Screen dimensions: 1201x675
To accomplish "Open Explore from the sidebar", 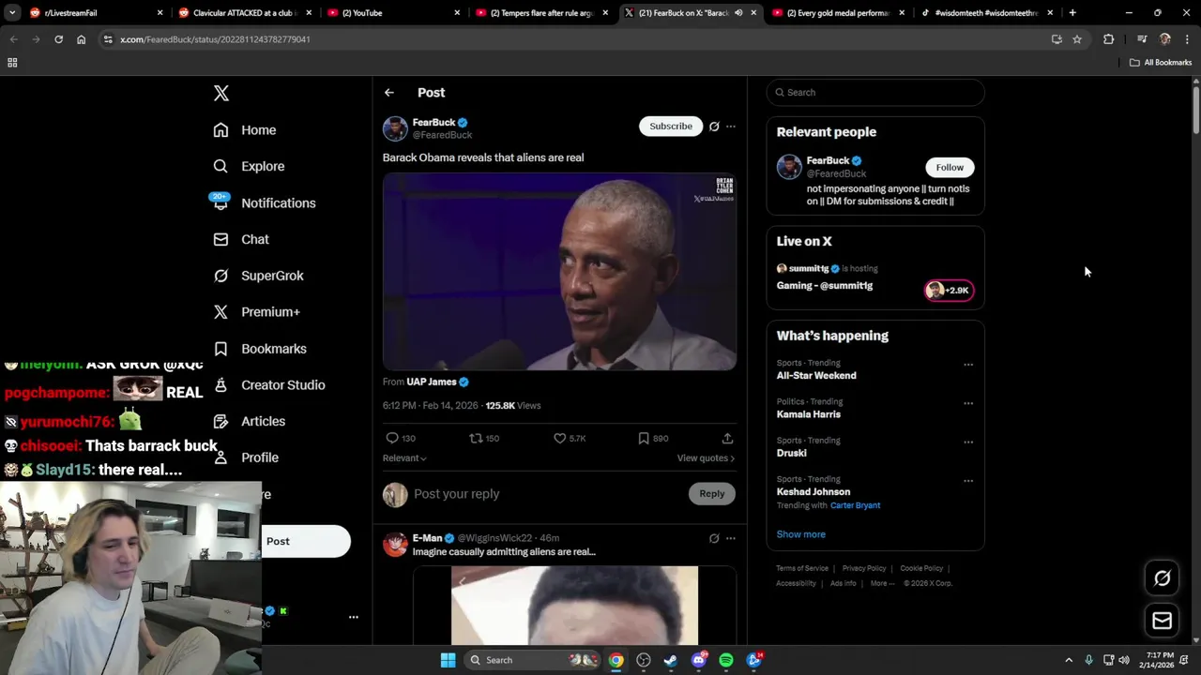I will [249, 167].
